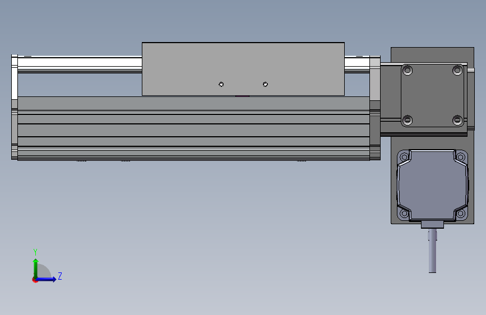The height and width of the screenshot is (315, 486).
Task: Select the stepper motor body
Action: (x=432, y=186)
